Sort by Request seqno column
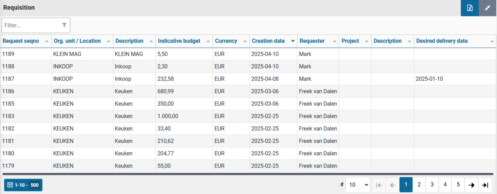497x194 pixels. click(x=21, y=41)
